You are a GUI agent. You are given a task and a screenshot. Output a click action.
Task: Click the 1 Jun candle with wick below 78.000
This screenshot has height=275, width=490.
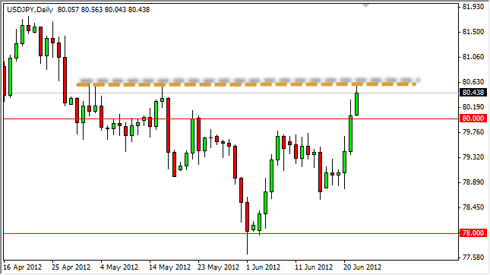click(247, 217)
